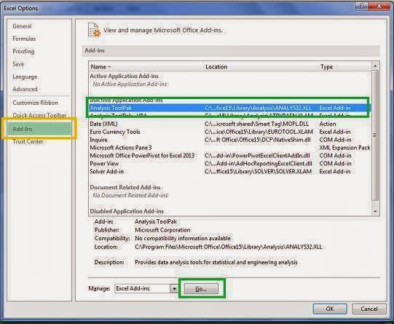Click the add-ins page gear icon
Screen dimensions: 394x324
(x=94, y=30)
